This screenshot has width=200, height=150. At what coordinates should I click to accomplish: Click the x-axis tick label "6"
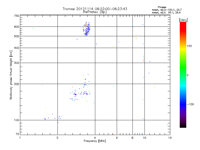pyautogui.click(x=117, y=138)
